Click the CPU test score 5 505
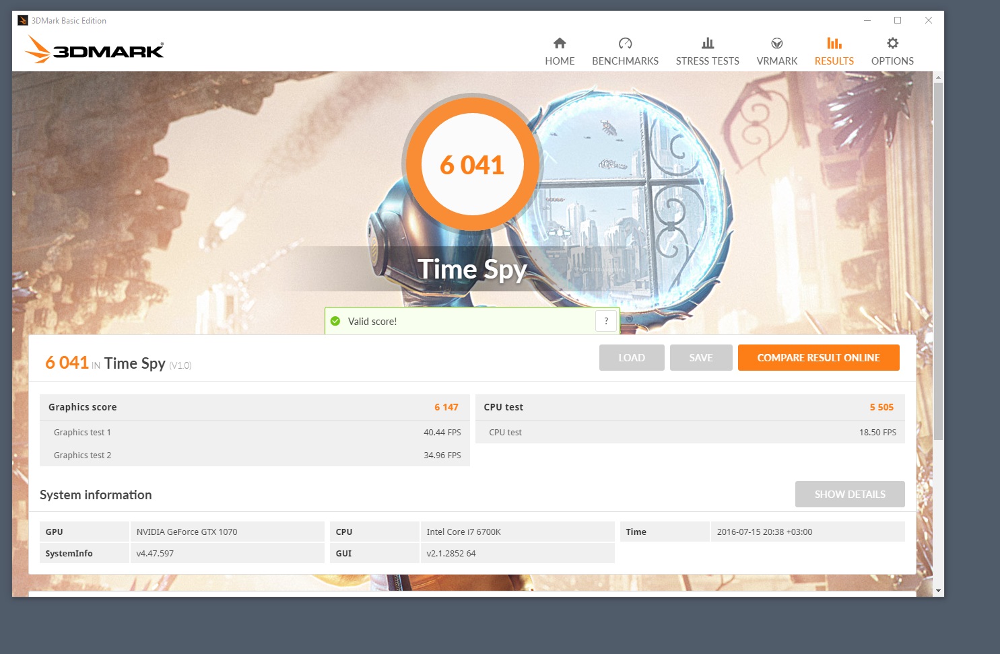The height and width of the screenshot is (654, 1000). coord(881,407)
